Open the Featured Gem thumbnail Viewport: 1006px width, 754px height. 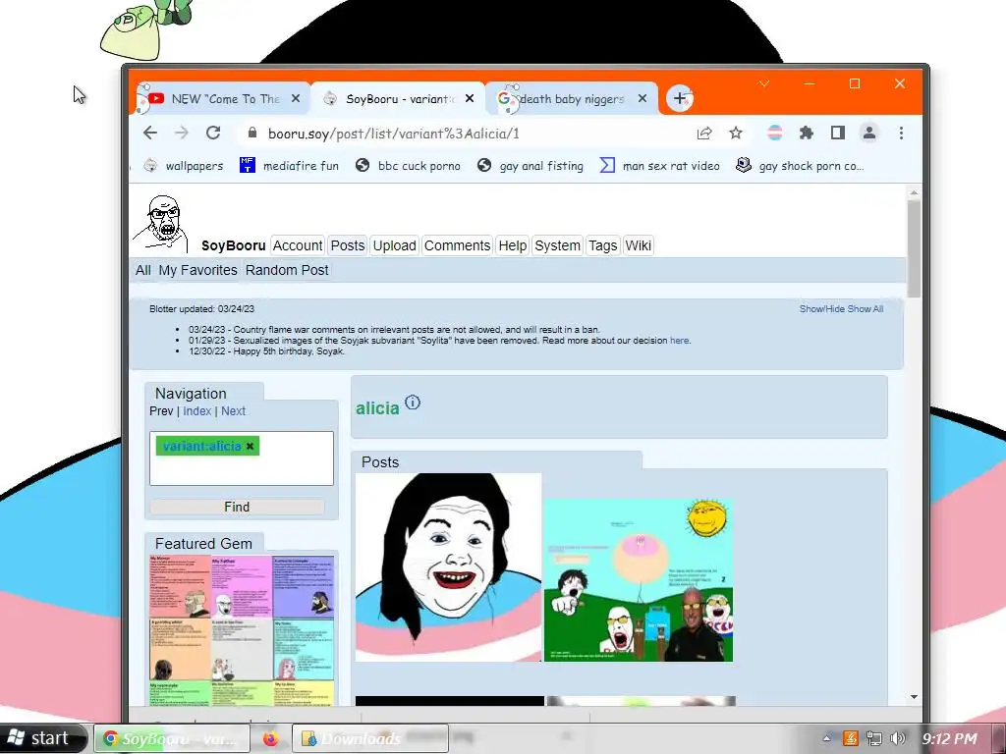pyautogui.click(x=242, y=630)
